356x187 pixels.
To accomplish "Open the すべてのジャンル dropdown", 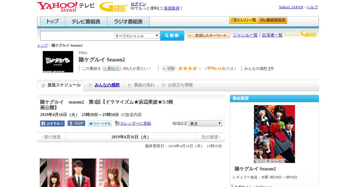I will 137,36.
